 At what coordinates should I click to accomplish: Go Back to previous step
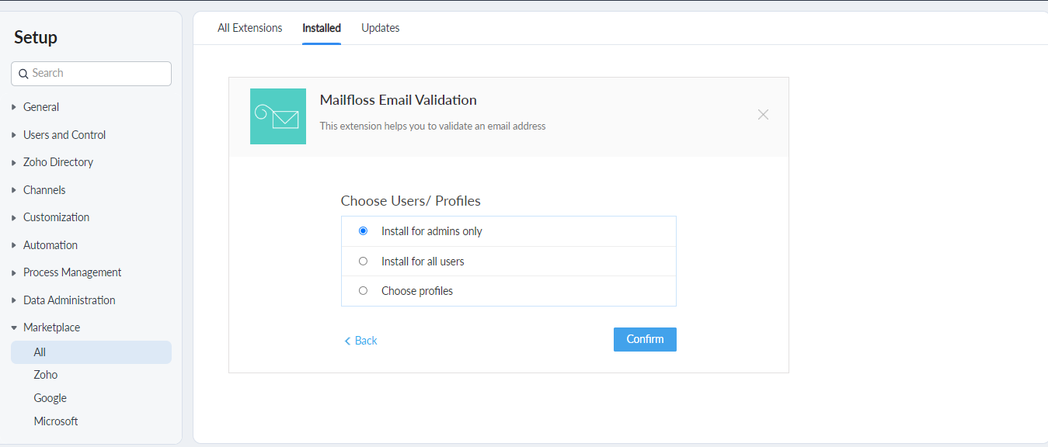coord(360,341)
